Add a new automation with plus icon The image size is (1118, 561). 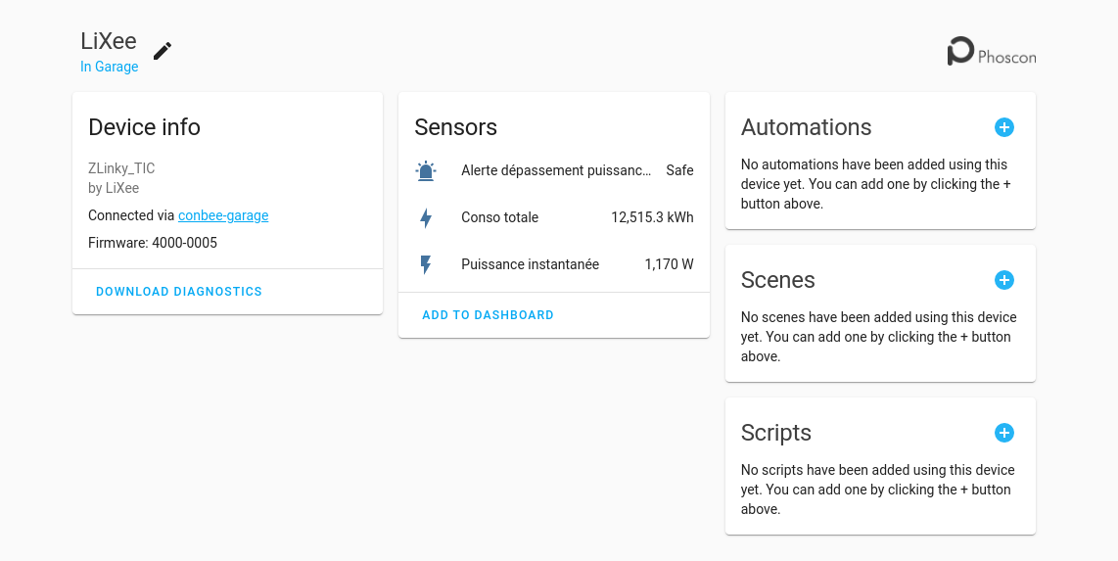tap(1003, 127)
